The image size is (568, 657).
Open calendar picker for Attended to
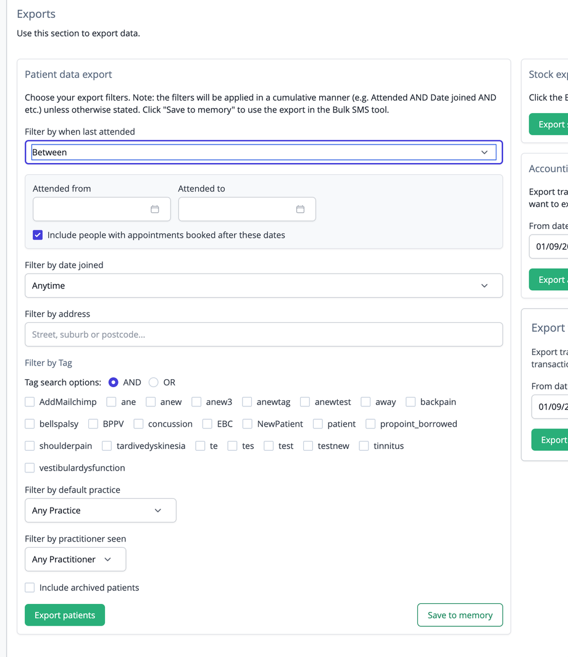pos(300,209)
